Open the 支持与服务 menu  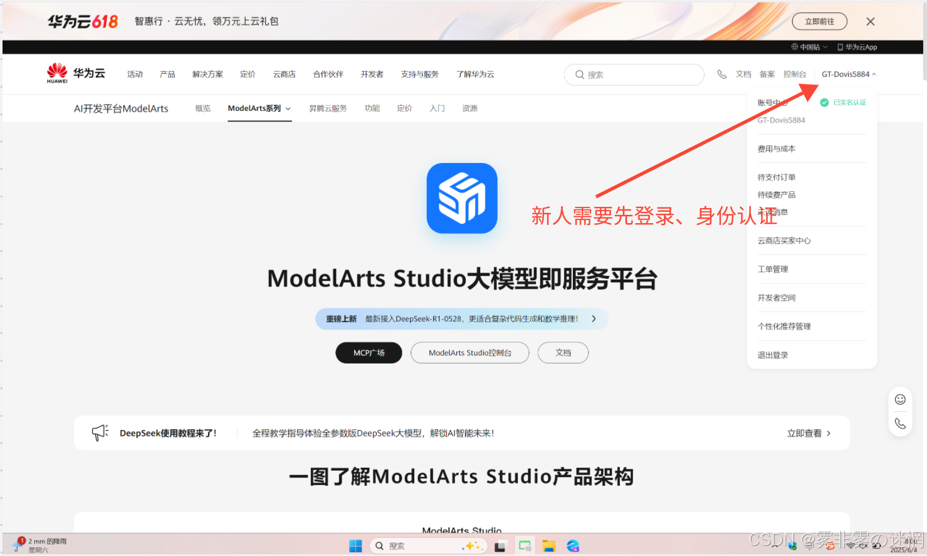(x=419, y=74)
